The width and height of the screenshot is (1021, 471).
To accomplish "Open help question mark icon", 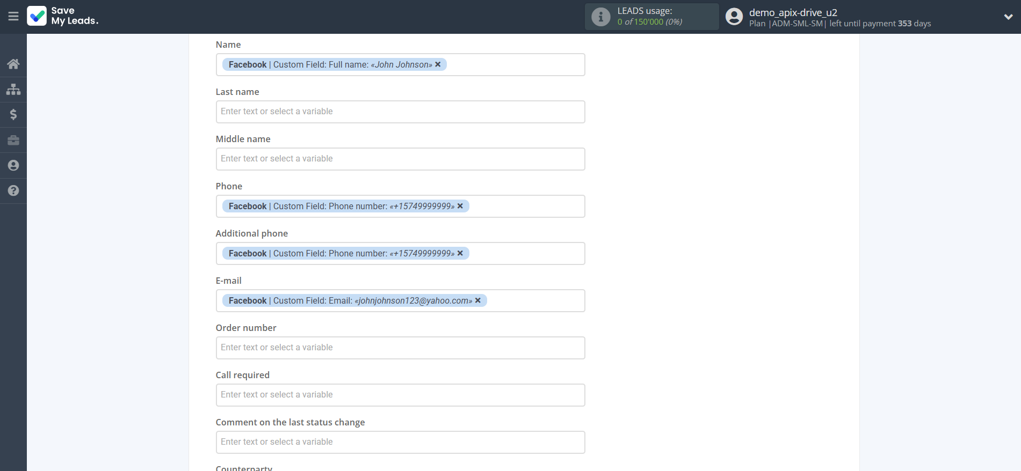I will point(13,190).
